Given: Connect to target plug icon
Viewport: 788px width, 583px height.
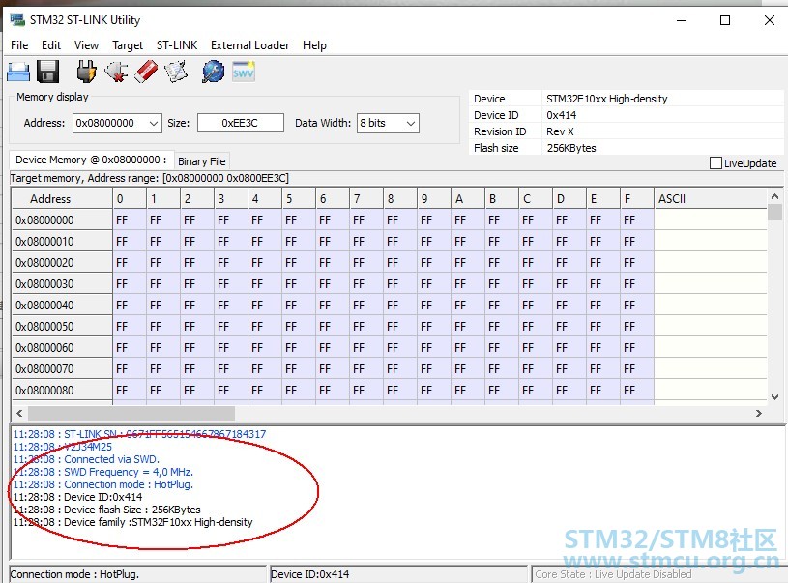Looking at the screenshot, I should 86,72.
